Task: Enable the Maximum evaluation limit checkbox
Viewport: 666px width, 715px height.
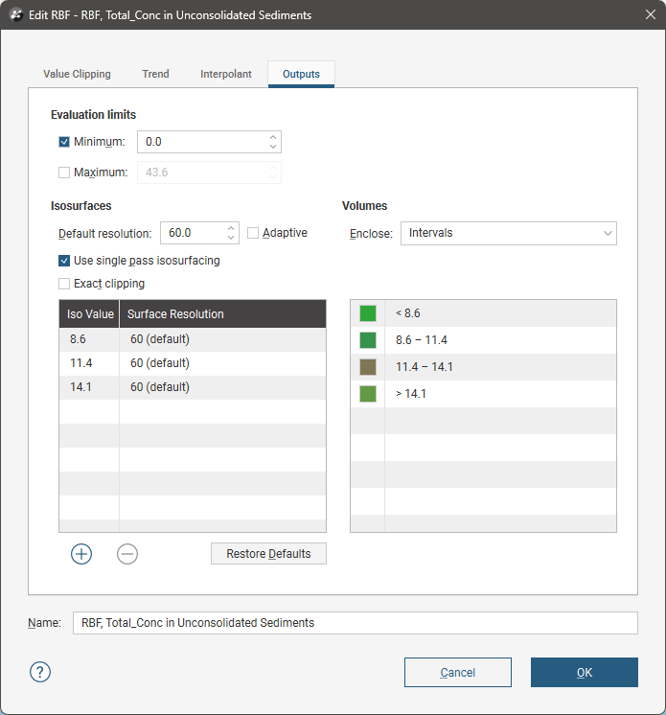Action: (x=64, y=173)
